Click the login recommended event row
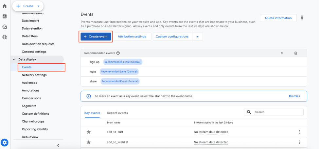The width and height of the screenshot is (320, 149). tap(194, 71)
